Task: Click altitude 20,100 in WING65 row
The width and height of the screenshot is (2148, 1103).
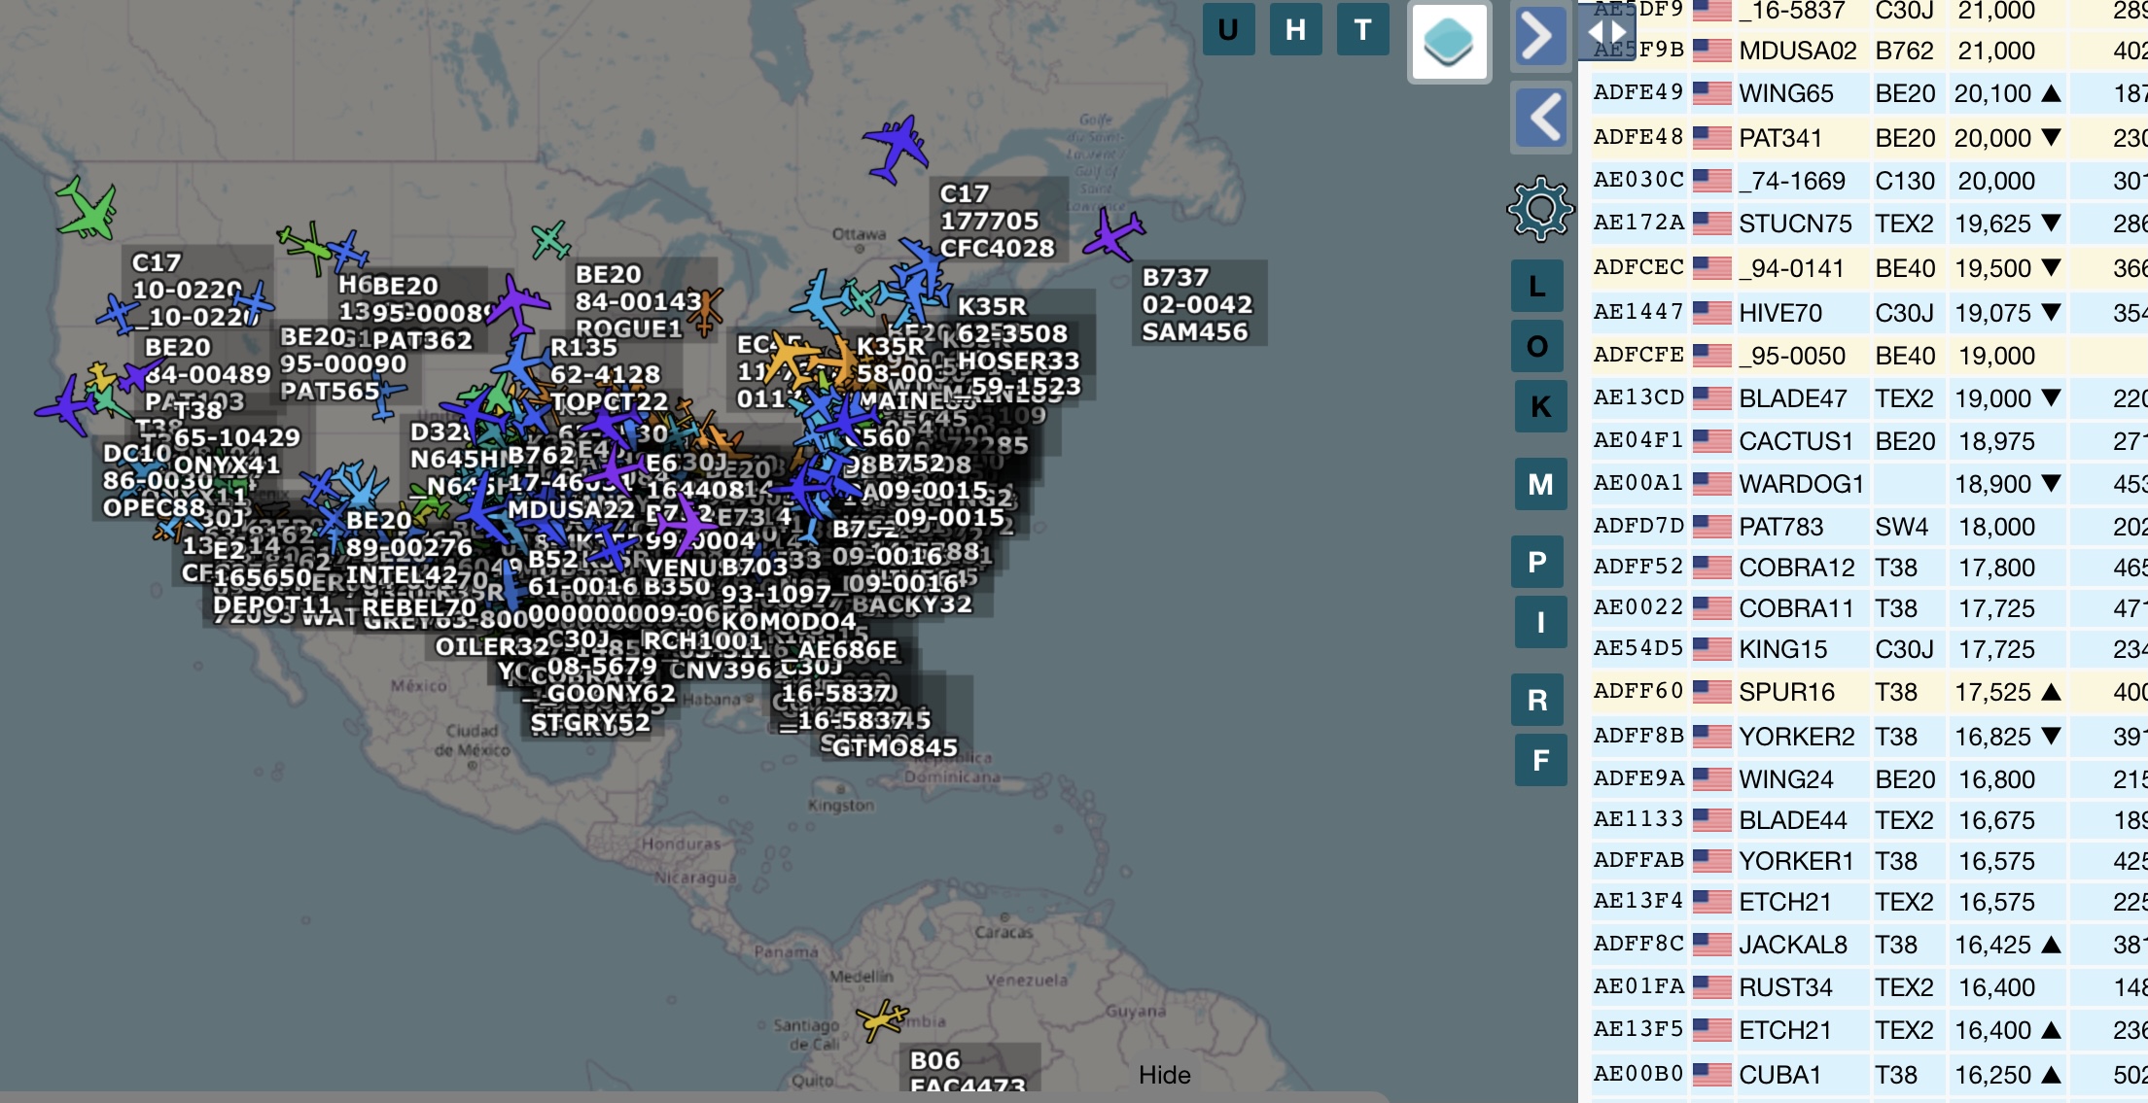Action: [x=1992, y=93]
